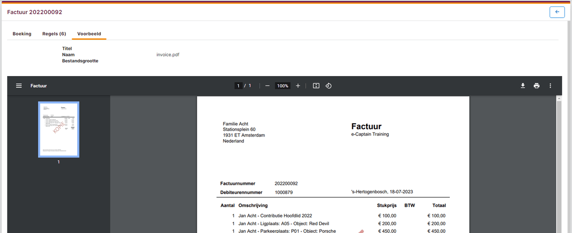The height and width of the screenshot is (233, 572).
Task: Click the Stukprijs column header
Action: [x=387, y=205]
